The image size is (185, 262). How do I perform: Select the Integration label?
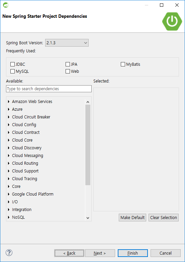pyautogui.click(x=22, y=210)
